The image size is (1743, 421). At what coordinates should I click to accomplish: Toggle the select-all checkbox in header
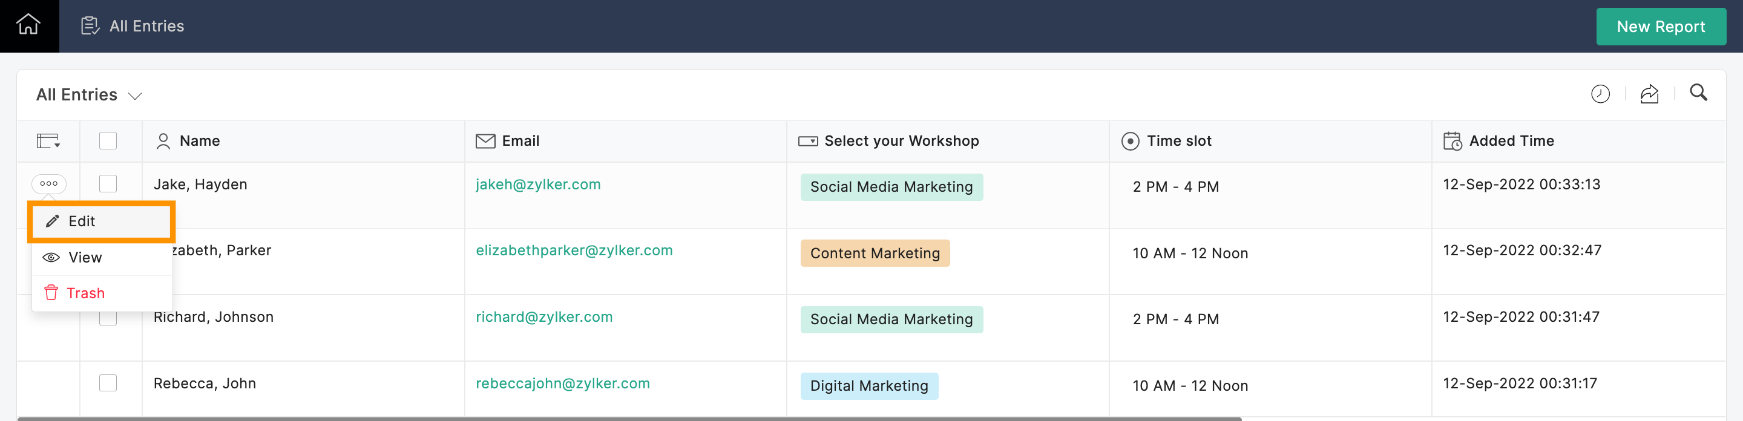tap(108, 140)
